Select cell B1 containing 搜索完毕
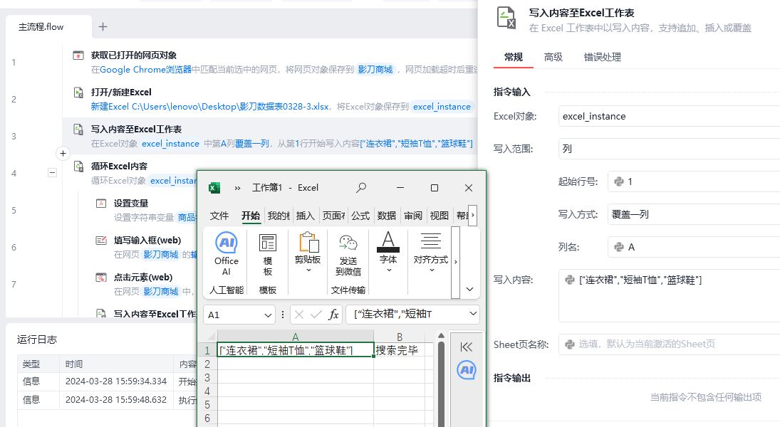Image resolution: width=780 pixels, height=427 pixels. click(400, 350)
